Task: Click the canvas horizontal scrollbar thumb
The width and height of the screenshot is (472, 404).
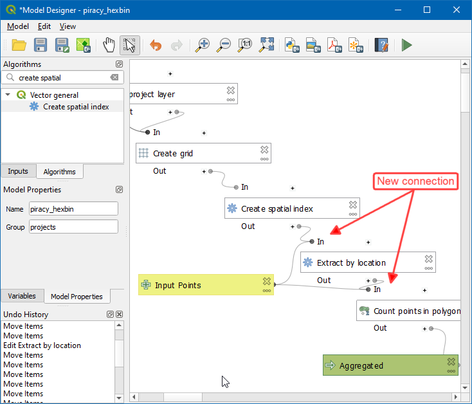Action: (183, 397)
